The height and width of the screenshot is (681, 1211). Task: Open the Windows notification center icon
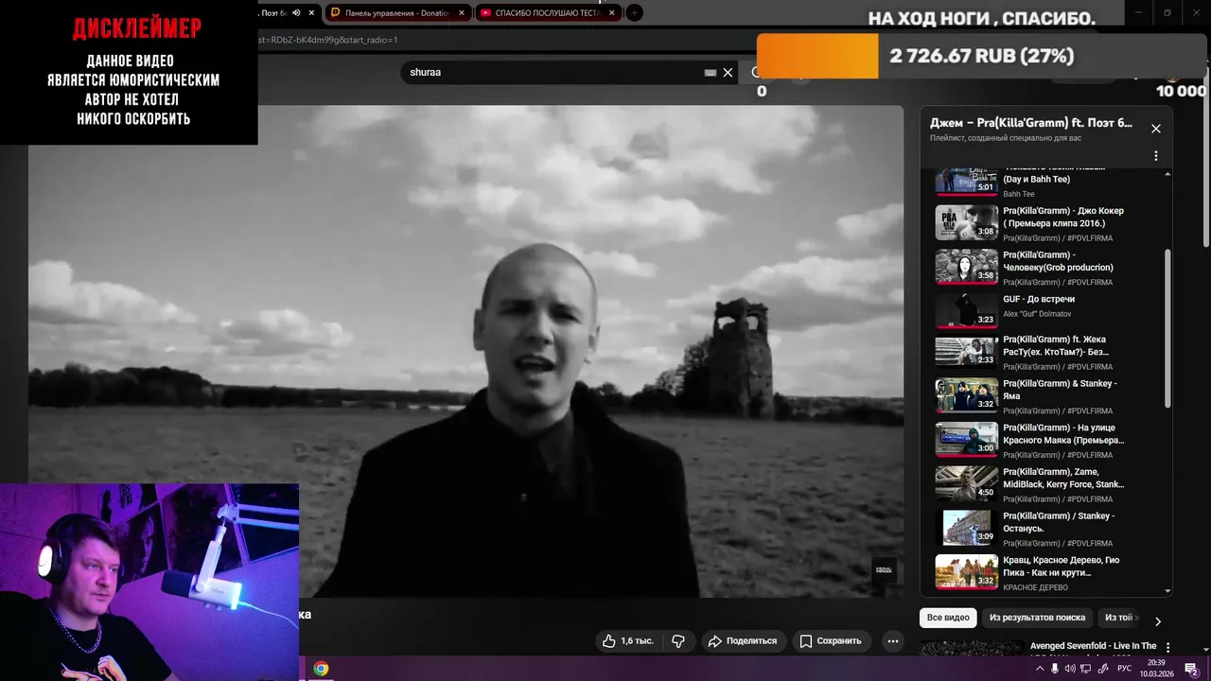click(x=1191, y=669)
